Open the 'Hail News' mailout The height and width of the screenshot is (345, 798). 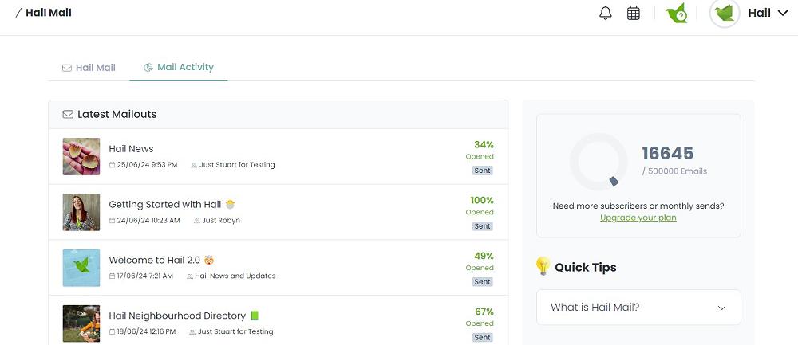pyautogui.click(x=131, y=149)
